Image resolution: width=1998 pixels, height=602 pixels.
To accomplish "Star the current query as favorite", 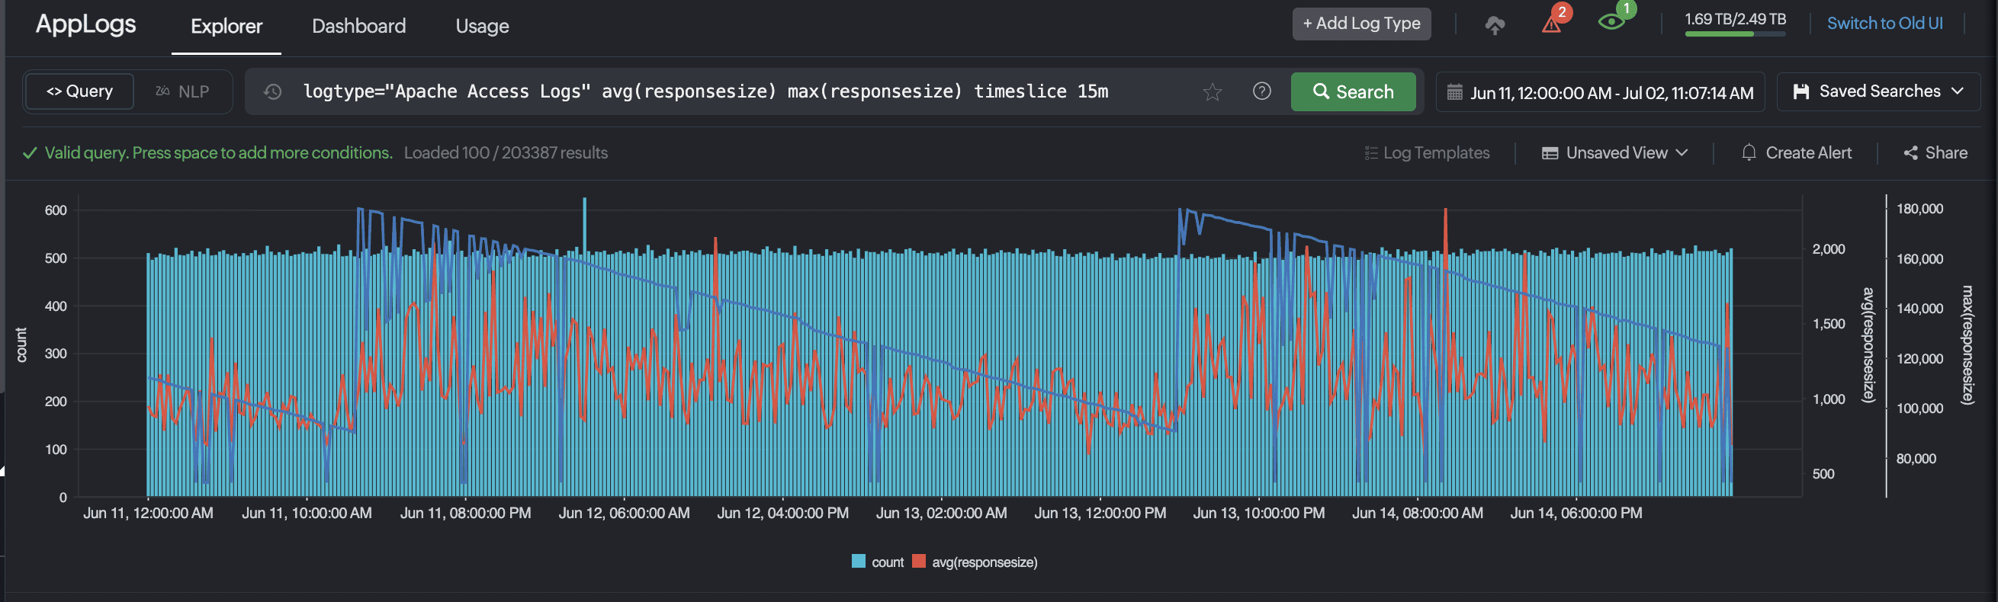I will (1213, 92).
